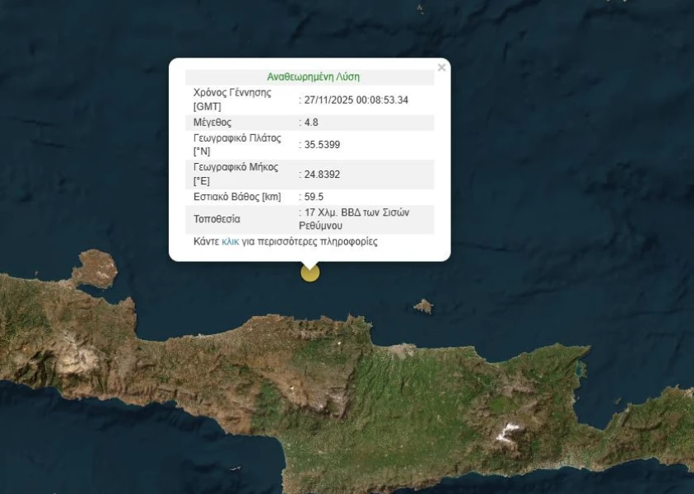Select the latitude value 35.5399
Screen dimensions: 694x494
pos(321,144)
